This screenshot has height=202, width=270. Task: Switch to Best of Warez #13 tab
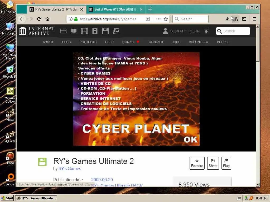[115, 9]
